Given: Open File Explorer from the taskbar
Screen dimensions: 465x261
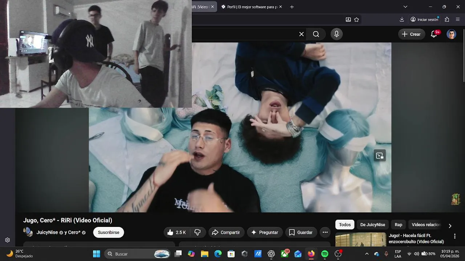Looking at the screenshot, I should coord(205,254).
